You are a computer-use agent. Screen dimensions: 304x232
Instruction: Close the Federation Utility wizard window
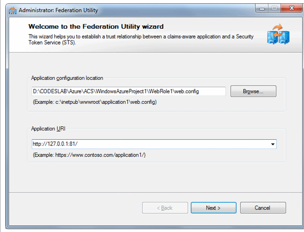click(291, 8)
